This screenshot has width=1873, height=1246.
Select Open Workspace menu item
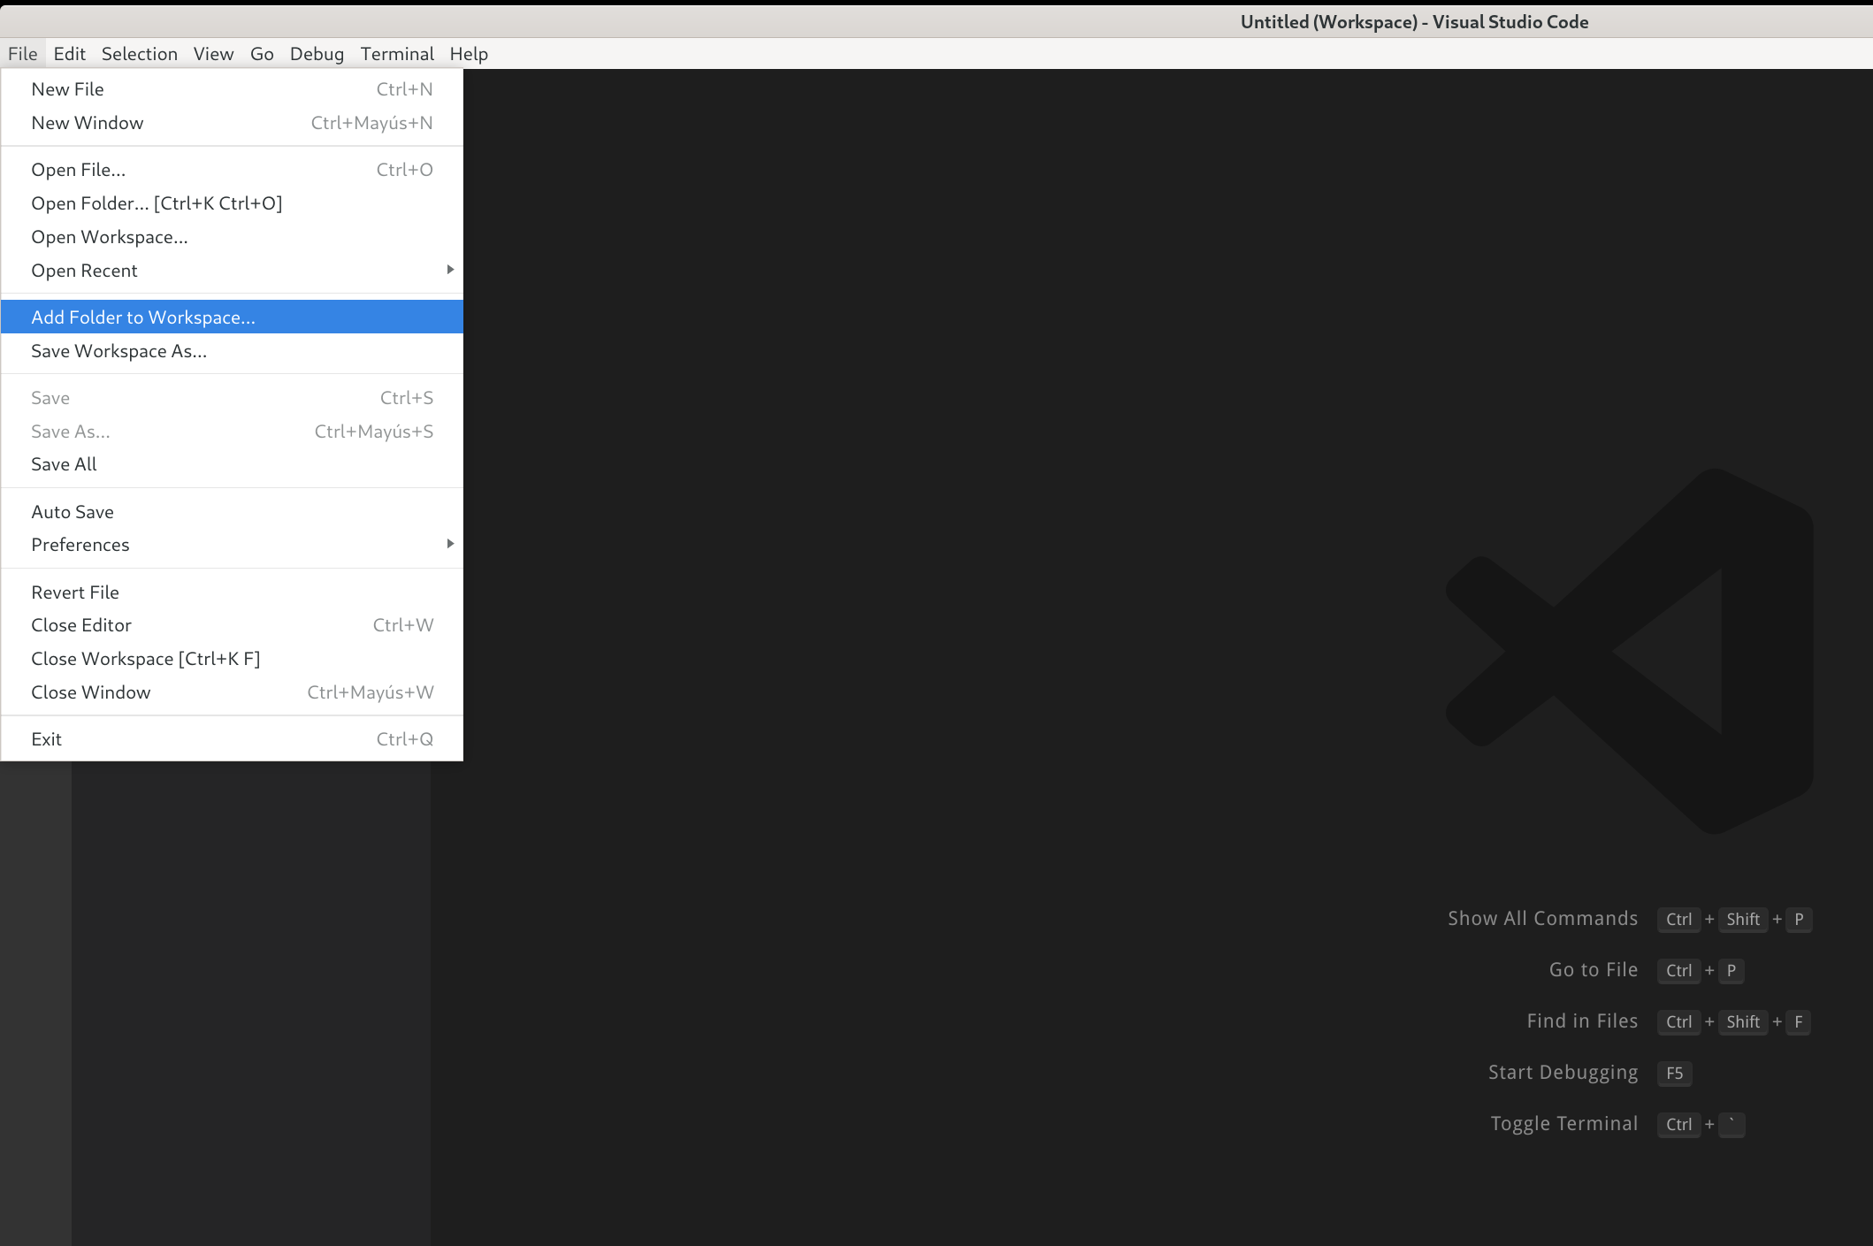(x=109, y=236)
